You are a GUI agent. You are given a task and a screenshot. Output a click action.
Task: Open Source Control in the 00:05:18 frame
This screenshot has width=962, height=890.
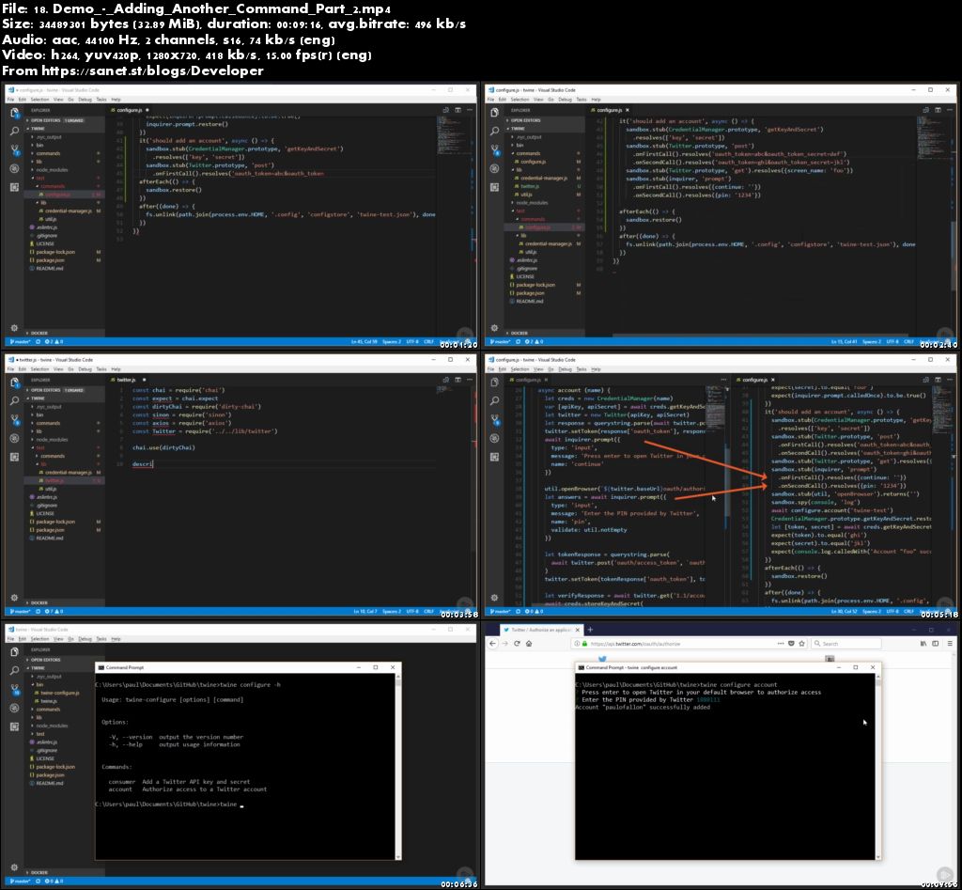(x=495, y=420)
